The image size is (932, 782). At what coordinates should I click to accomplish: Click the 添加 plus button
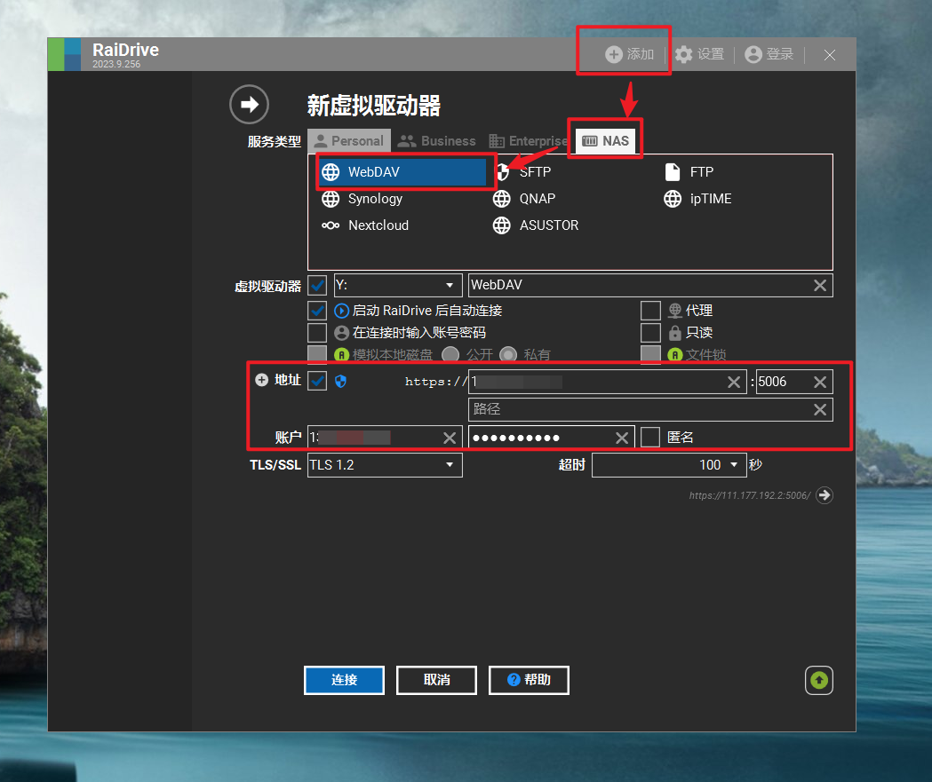click(629, 54)
